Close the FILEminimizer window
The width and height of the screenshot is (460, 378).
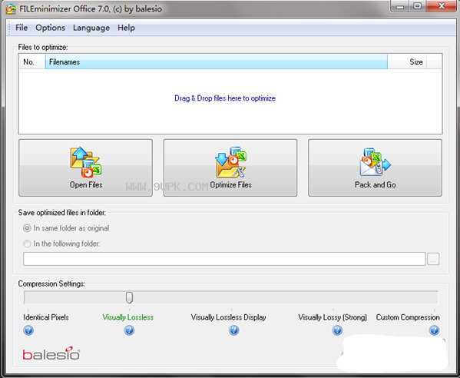442,6
